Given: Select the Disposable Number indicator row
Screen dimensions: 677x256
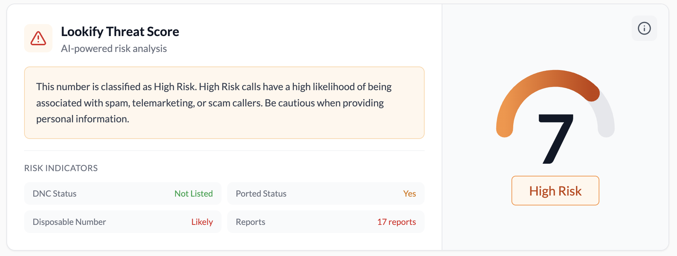Looking at the screenshot, I should 123,222.
